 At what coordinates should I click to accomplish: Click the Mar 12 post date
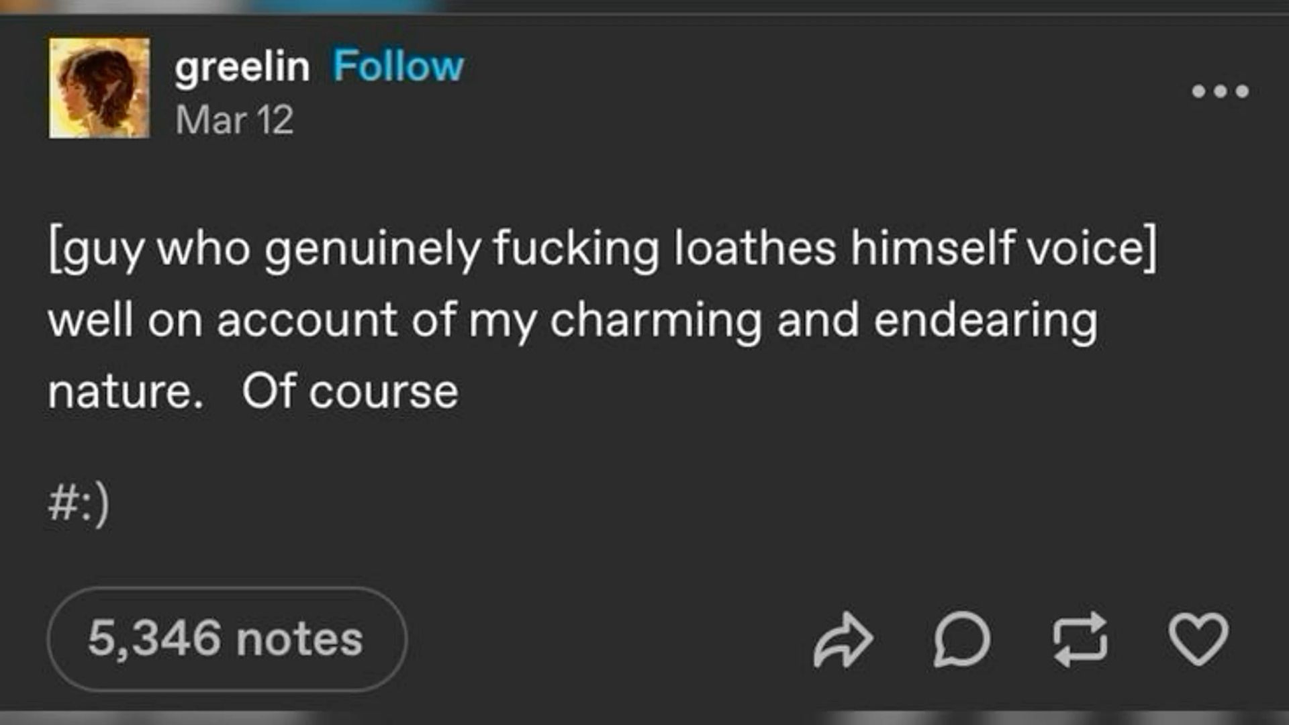234,120
